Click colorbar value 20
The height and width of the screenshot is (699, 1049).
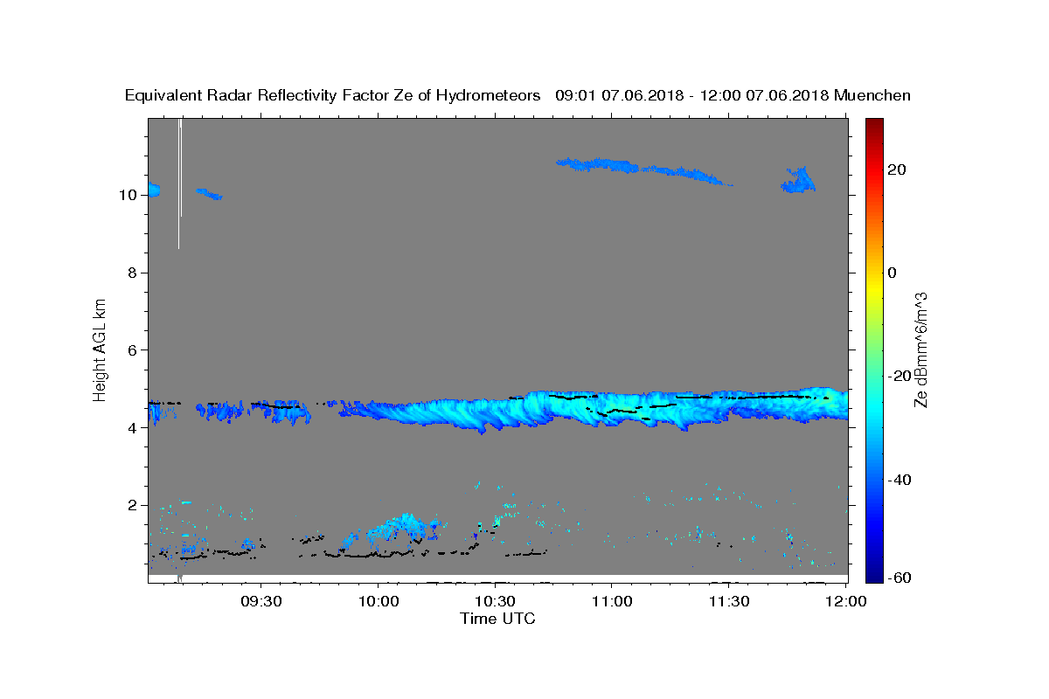click(897, 170)
